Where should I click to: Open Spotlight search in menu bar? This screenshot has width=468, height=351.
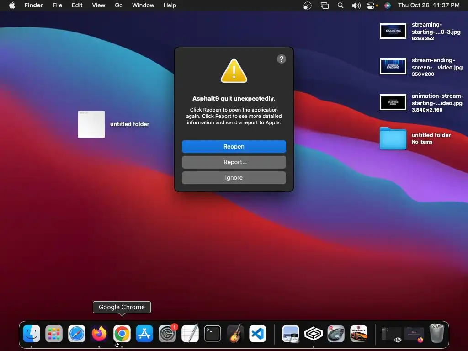pyautogui.click(x=340, y=5)
